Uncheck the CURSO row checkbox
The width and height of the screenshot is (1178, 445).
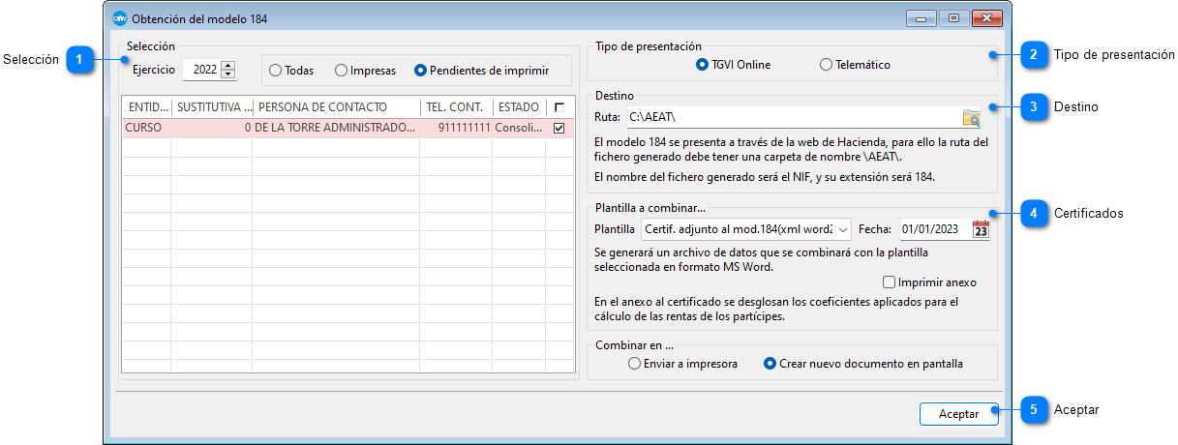pyautogui.click(x=559, y=128)
